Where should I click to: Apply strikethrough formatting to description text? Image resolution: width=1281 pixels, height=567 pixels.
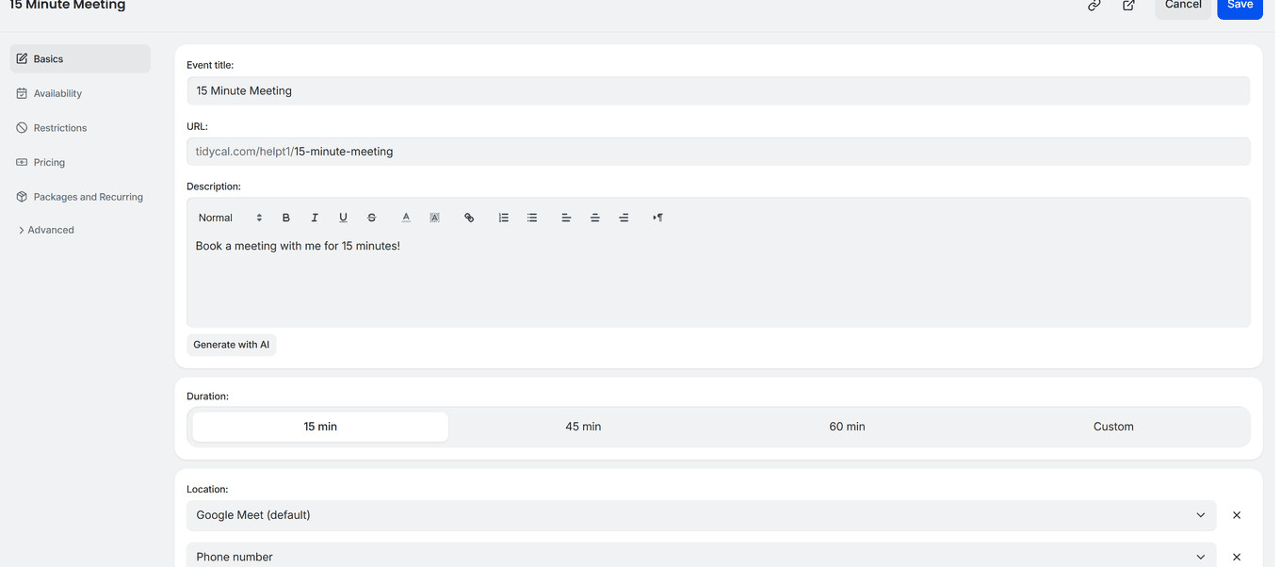tap(372, 218)
